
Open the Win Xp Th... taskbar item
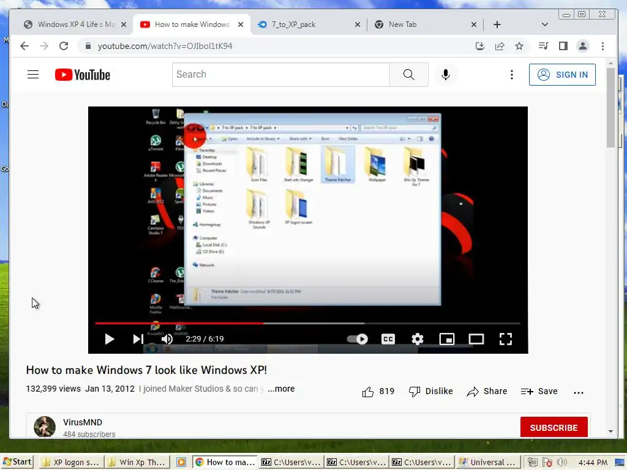(138, 463)
